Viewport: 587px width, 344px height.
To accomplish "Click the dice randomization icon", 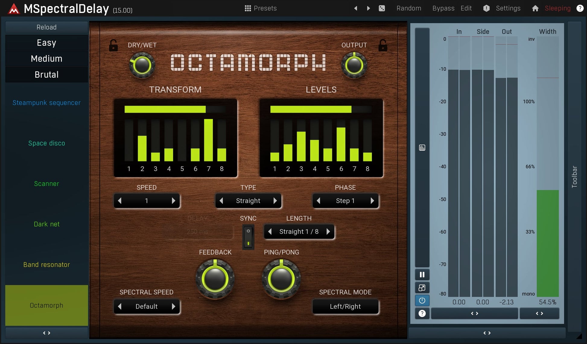I will click(382, 8).
